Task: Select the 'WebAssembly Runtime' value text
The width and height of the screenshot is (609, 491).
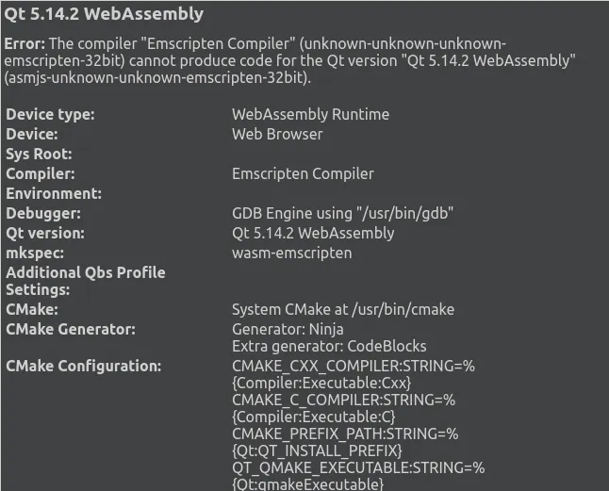Action: pyautogui.click(x=310, y=114)
